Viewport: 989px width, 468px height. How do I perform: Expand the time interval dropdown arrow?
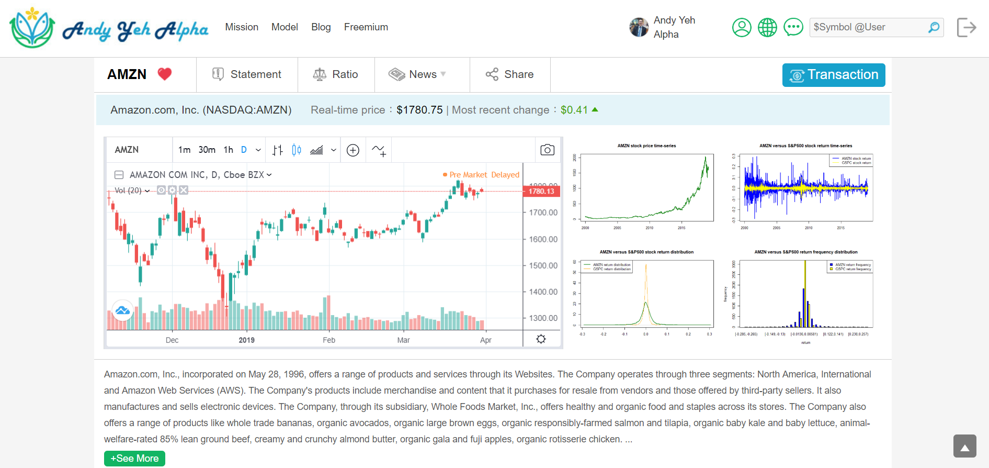(258, 150)
